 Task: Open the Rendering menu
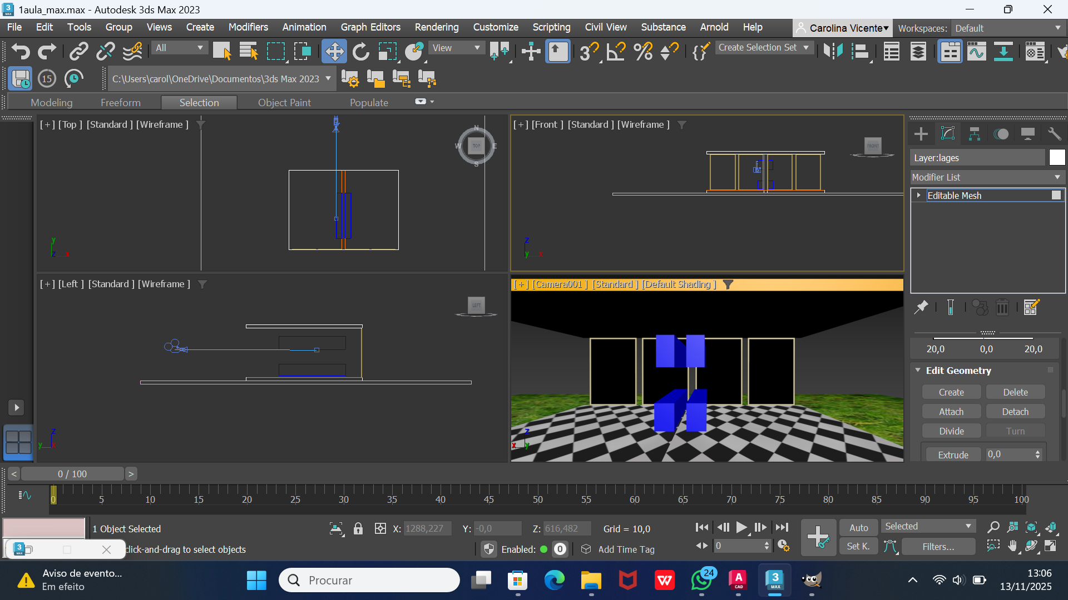(x=436, y=27)
